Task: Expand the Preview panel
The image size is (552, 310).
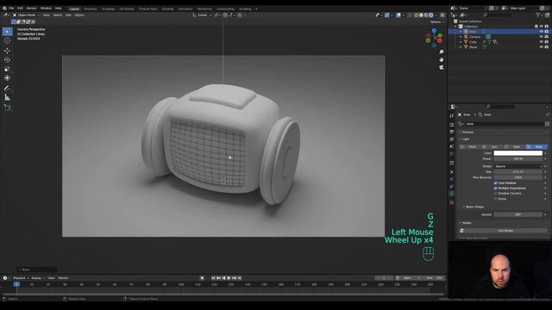Action: click(467, 132)
